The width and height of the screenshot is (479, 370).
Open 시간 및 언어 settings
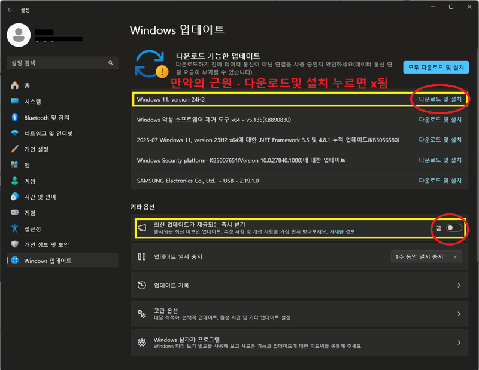(62, 197)
